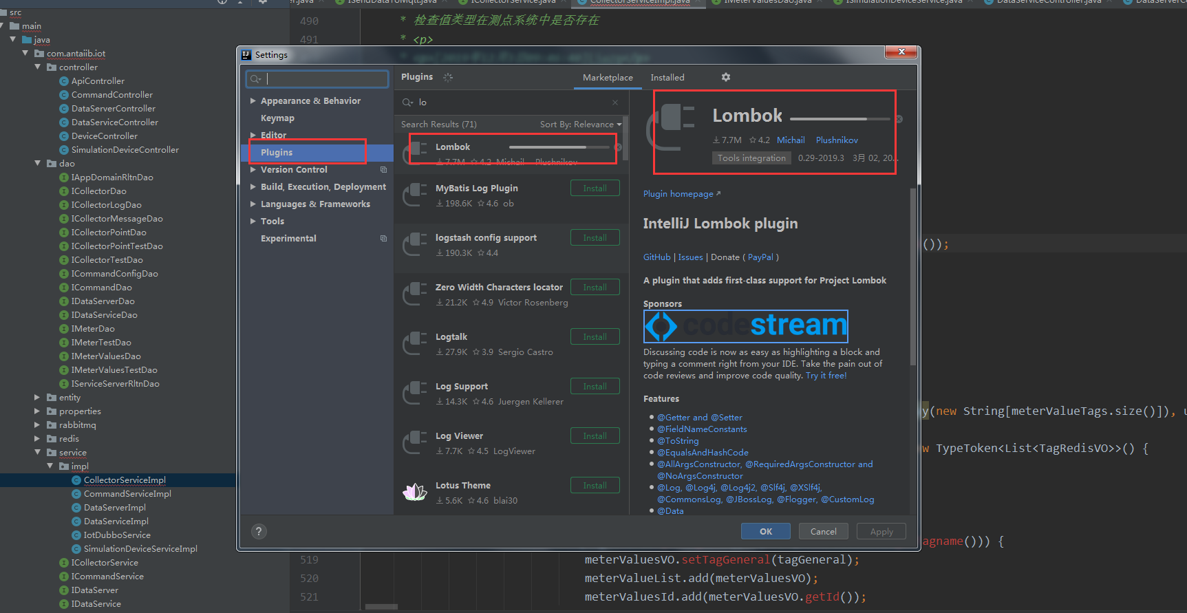
Task: Click Cancel in Settings dialog
Action: click(x=824, y=532)
